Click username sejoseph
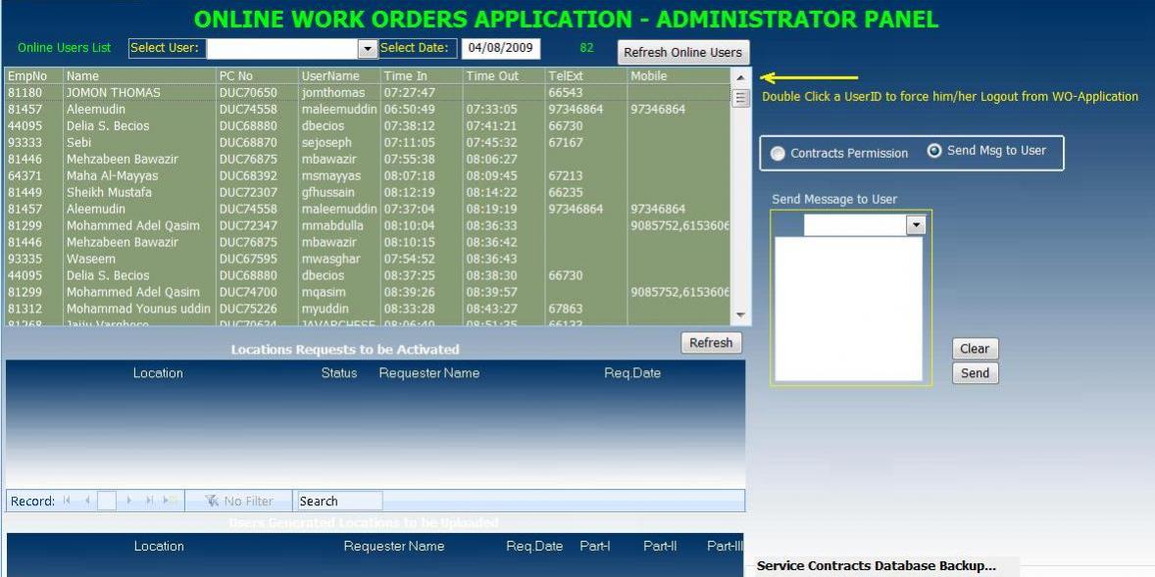This screenshot has height=577, width=1155. [327, 143]
